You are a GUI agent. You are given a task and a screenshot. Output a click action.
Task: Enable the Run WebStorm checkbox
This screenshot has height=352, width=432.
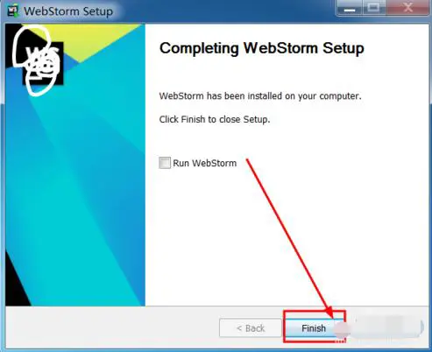point(165,163)
